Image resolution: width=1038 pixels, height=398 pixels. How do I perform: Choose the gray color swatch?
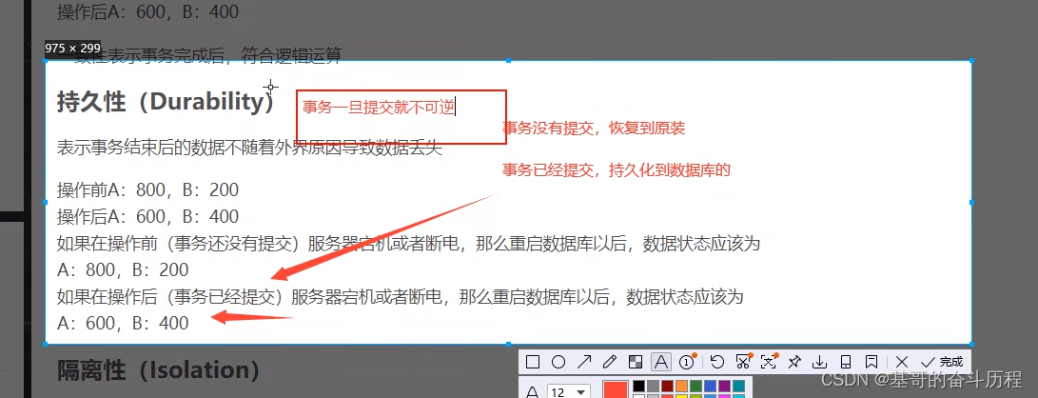click(x=653, y=386)
